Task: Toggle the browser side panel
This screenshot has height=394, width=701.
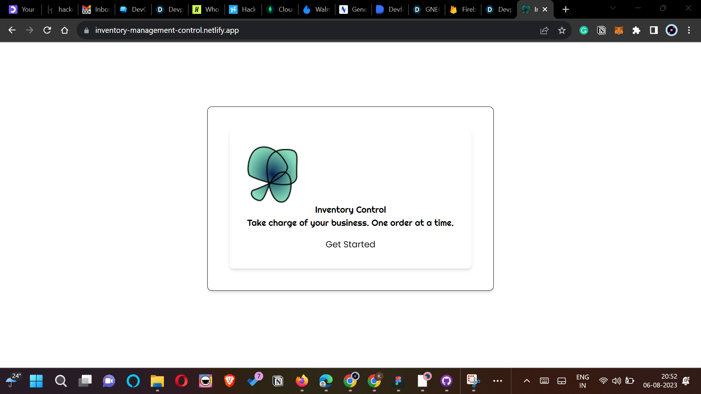Action: pos(654,30)
